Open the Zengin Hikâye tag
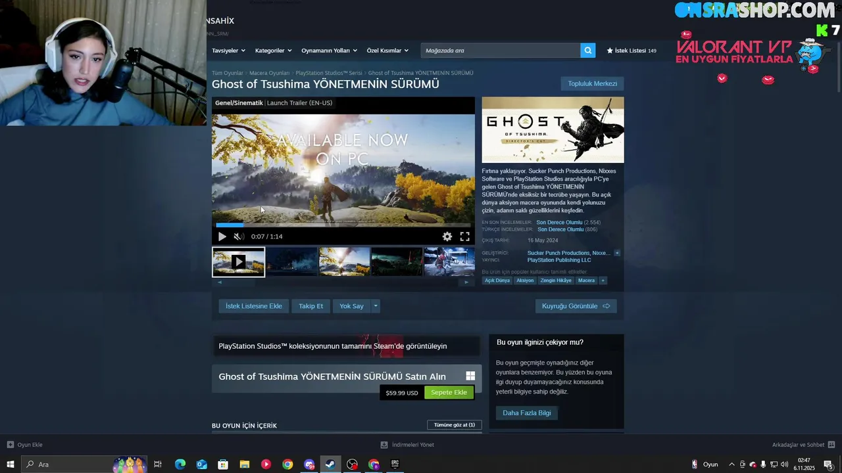842x473 pixels. [x=556, y=281]
